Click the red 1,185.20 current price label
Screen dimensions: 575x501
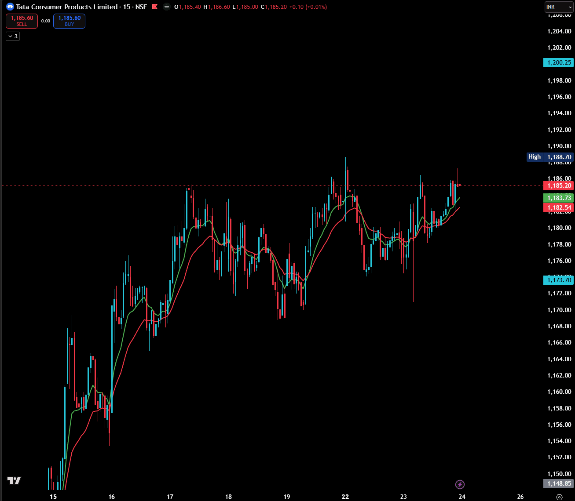[558, 185]
